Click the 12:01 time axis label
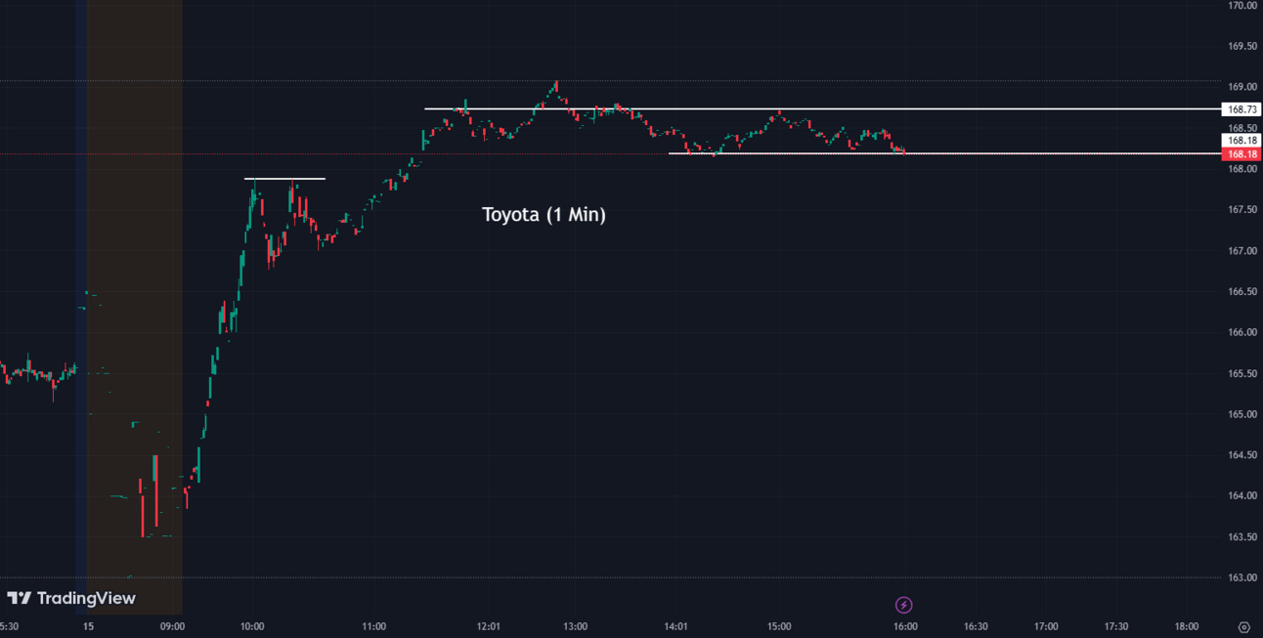This screenshot has width=1263, height=638. click(489, 626)
